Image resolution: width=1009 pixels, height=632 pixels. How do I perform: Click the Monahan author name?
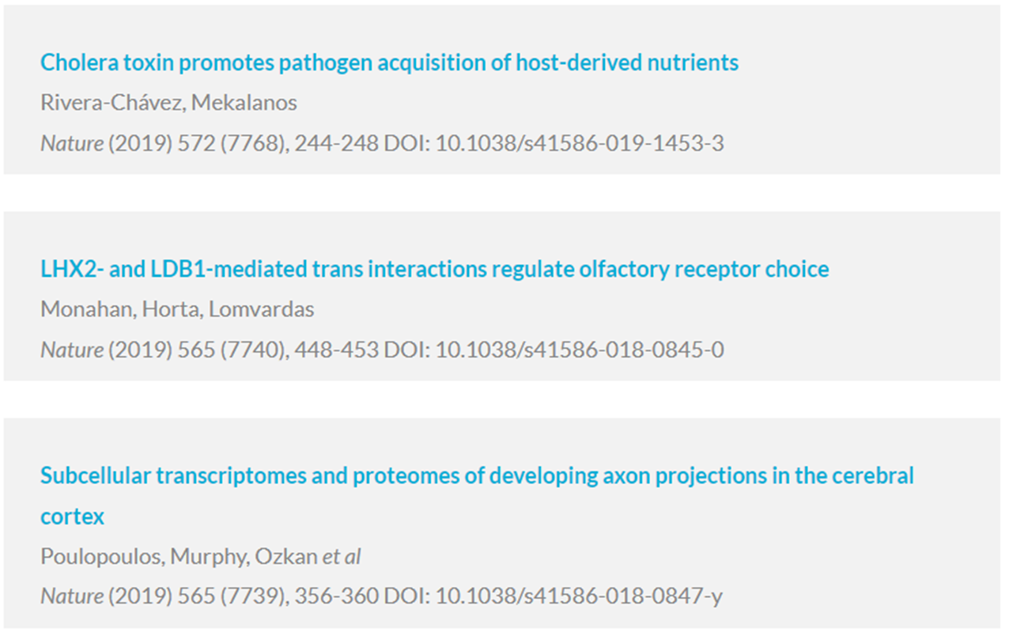point(88,309)
